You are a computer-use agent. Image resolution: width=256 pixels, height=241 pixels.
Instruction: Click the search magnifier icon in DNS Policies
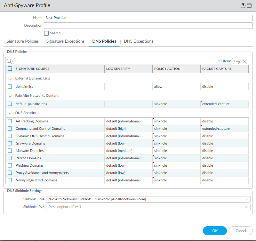click(9, 61)
